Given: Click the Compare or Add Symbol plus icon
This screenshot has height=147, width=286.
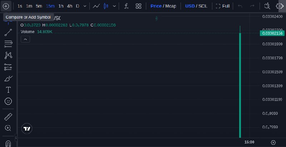Looking at the screenshot, I should point(6,6).
